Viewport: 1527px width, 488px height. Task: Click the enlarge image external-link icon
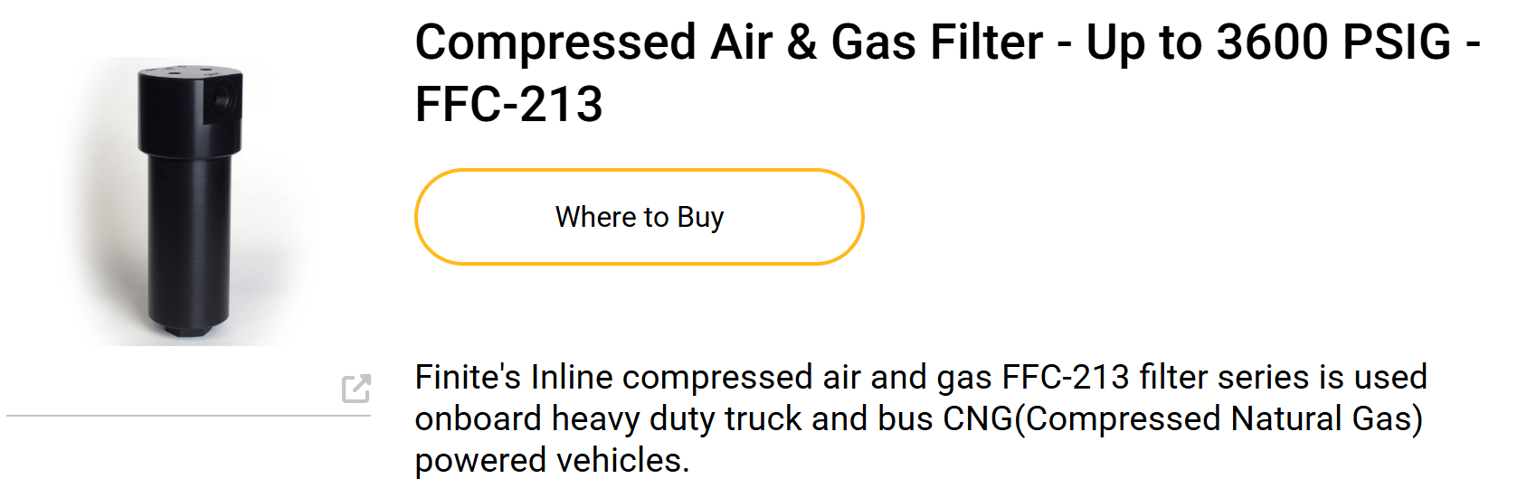pyautogui.click(x=356, y=388)
